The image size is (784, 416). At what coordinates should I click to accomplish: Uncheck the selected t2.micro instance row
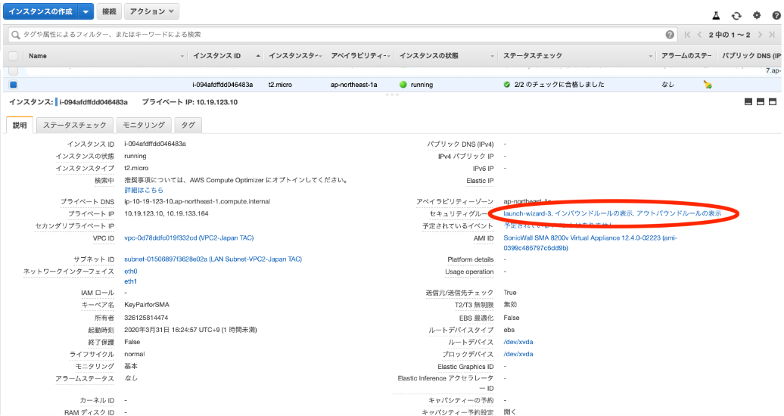[13, 85]
